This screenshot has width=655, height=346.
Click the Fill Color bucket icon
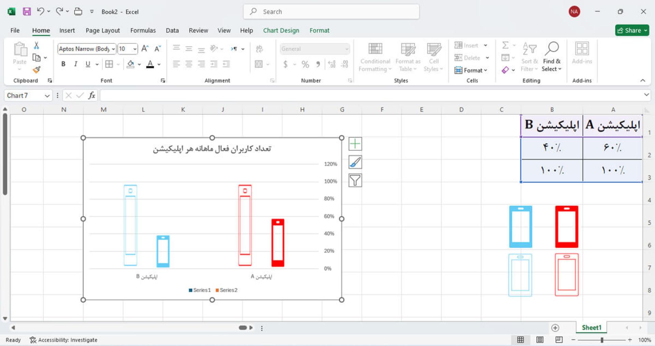(x=130, y=64)
